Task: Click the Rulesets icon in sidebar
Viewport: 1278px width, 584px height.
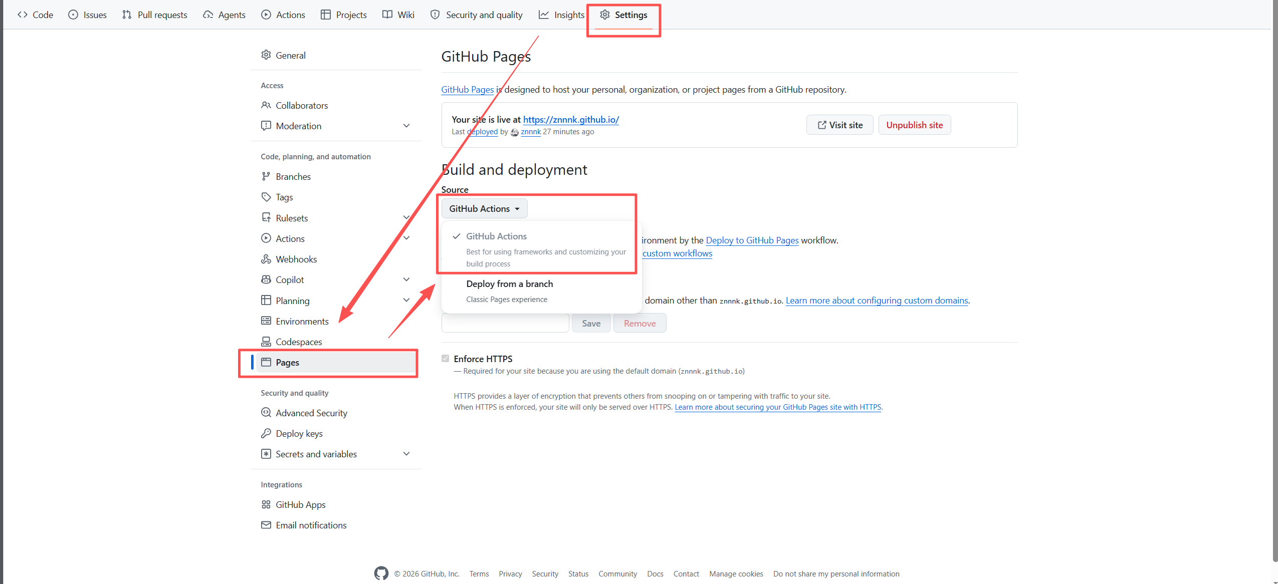Action: [266, 218]
